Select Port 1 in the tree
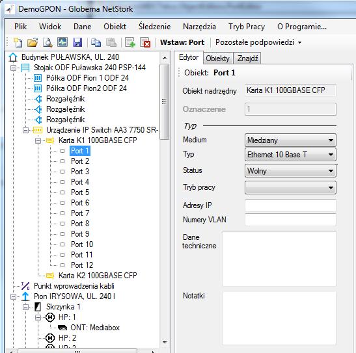 click(80, 151)
